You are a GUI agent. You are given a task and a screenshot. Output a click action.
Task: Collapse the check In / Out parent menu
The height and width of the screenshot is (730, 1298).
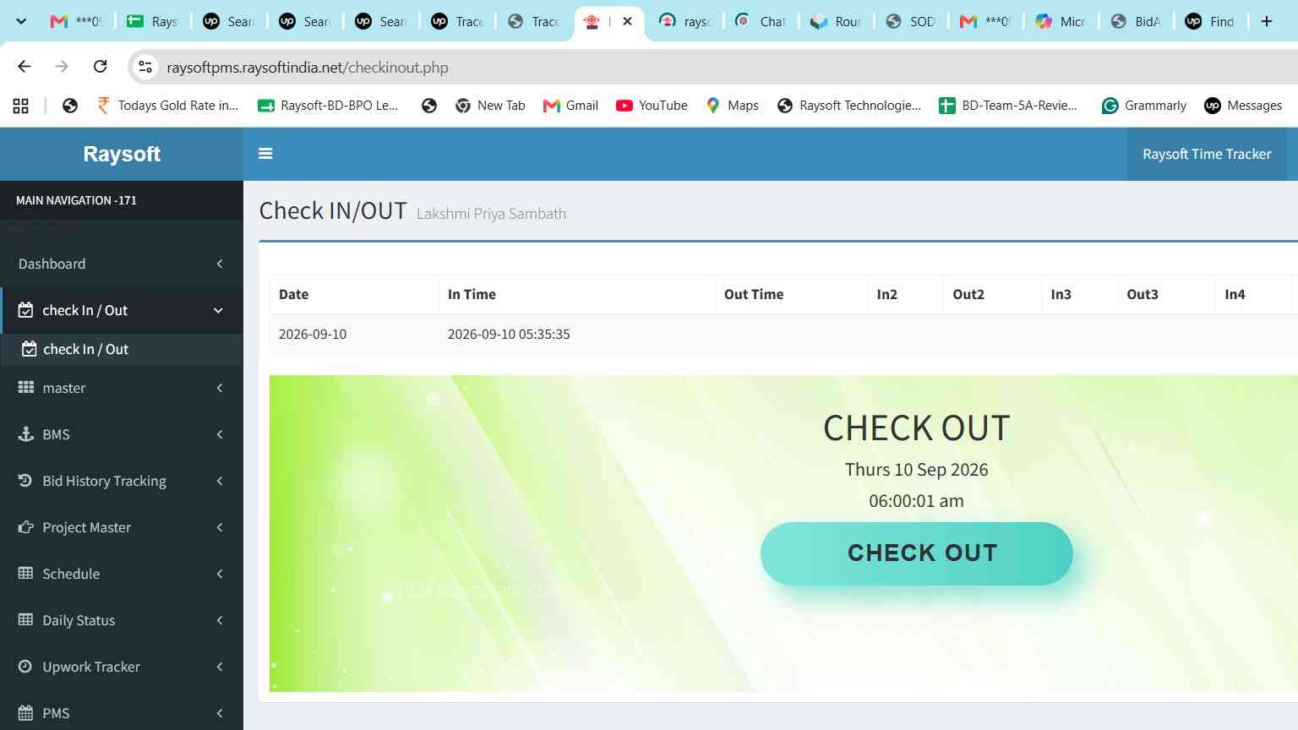(x=218, y=310)
